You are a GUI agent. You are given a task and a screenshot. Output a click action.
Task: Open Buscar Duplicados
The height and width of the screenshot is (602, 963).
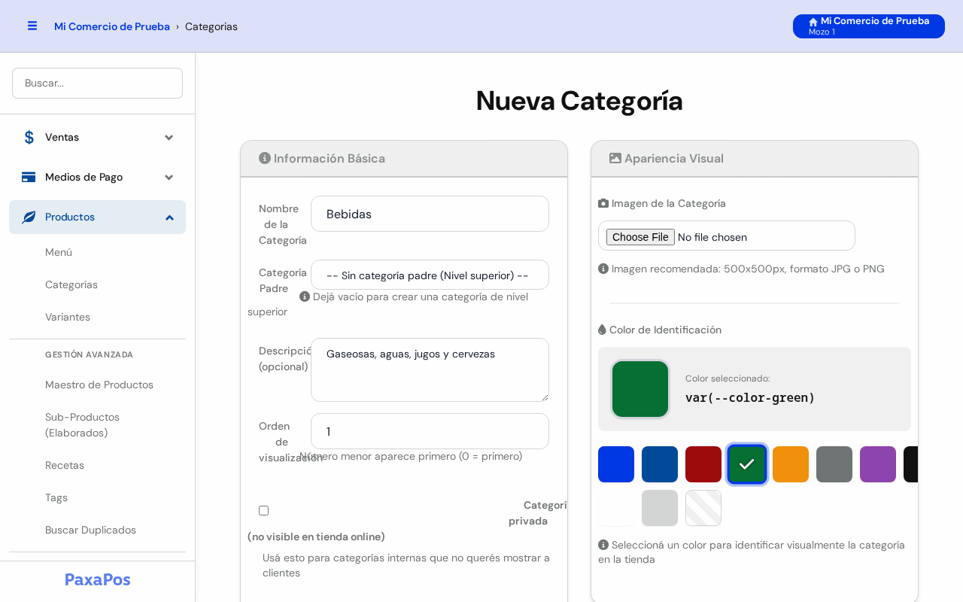[x=90, y=530]
